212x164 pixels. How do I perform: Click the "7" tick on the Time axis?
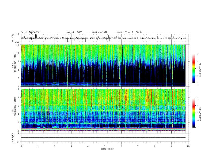pyautogui.click(x=138, y=146)
